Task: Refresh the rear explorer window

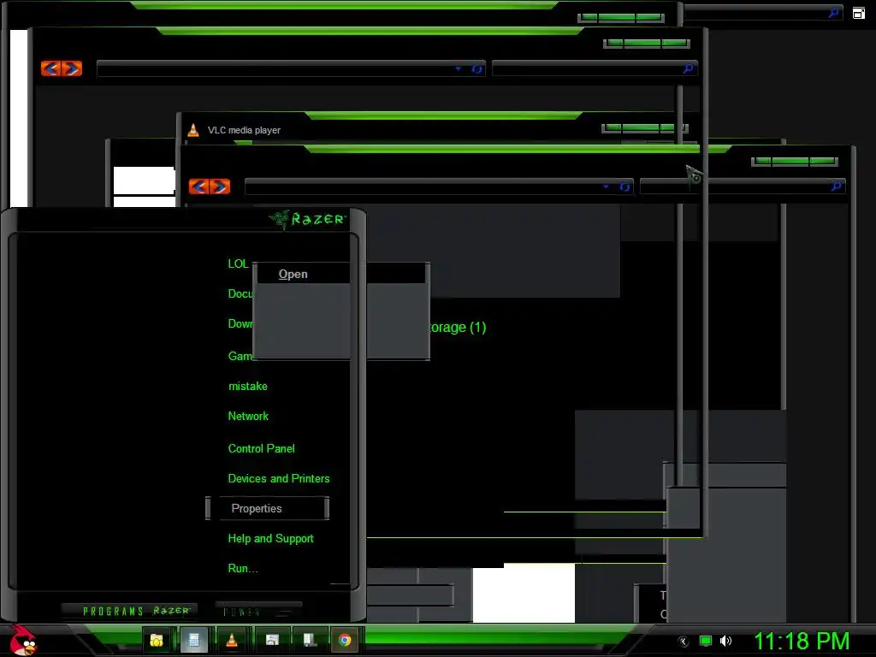Action: 476,68
